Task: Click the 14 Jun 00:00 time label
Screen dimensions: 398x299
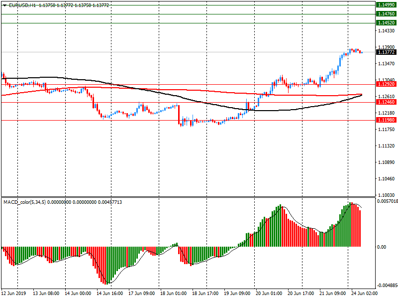Action: [78, 293]
